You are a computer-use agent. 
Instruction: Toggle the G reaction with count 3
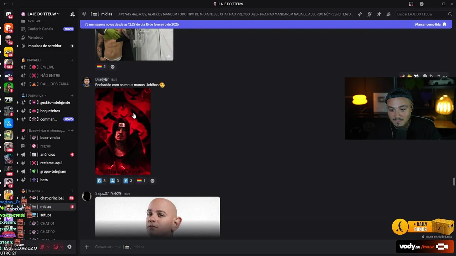tap(102, 181)
